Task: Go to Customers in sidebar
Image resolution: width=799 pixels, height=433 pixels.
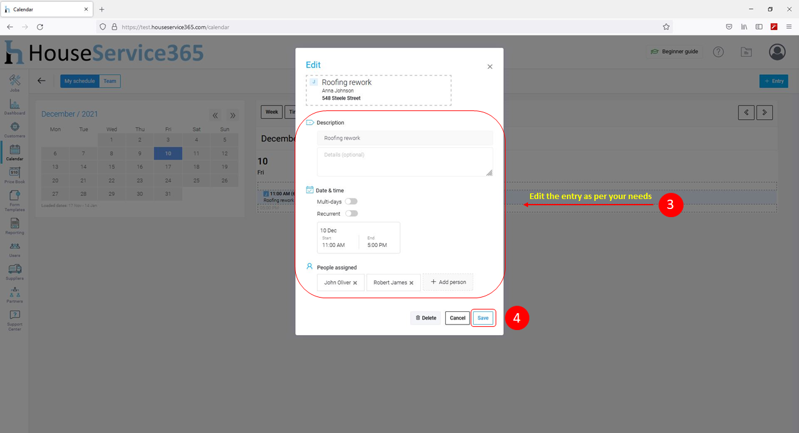Action: point(14,129)
